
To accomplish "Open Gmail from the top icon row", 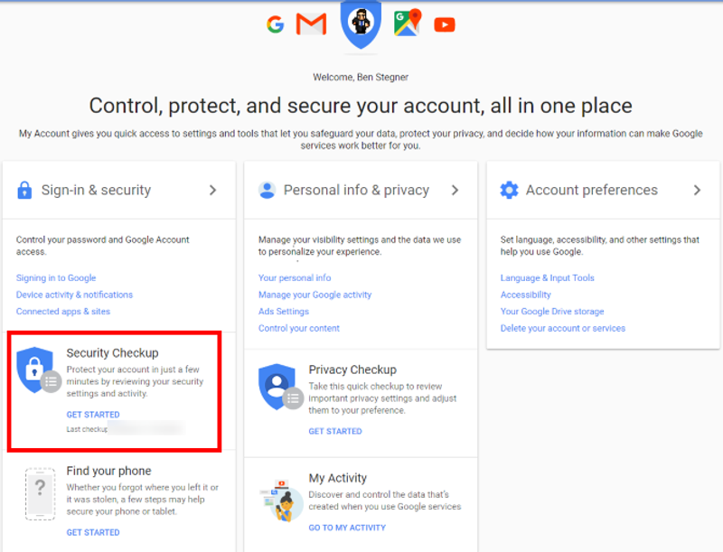I will click(x=311, y=23).
